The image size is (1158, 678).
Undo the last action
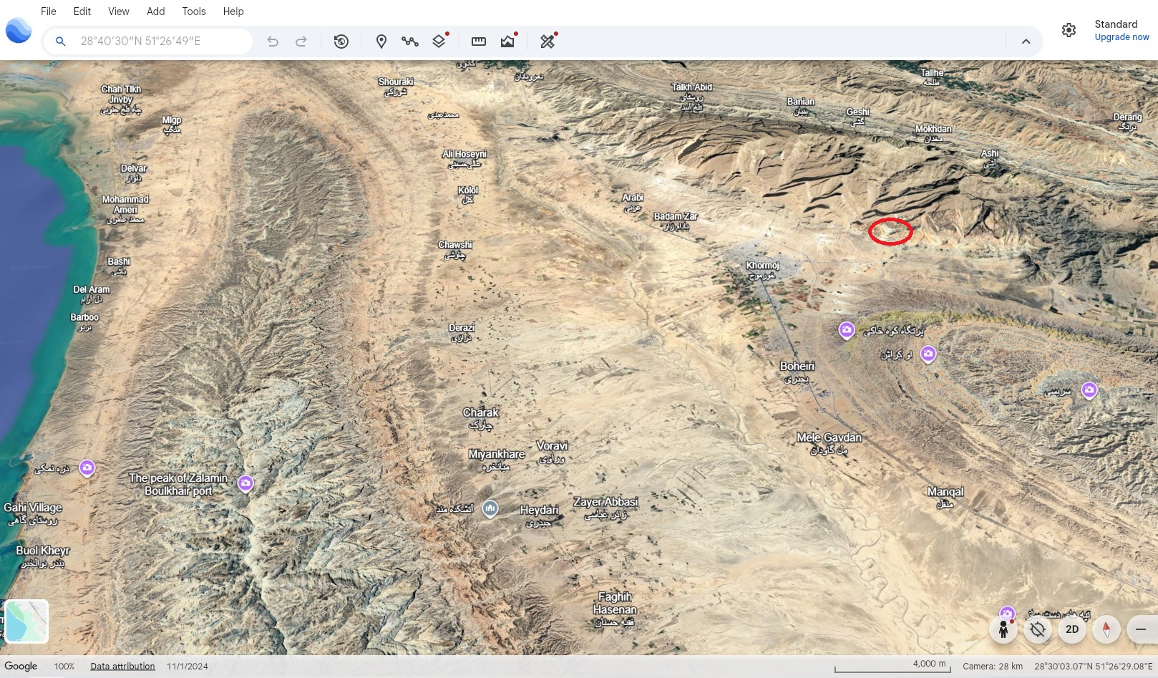[273, 42]
